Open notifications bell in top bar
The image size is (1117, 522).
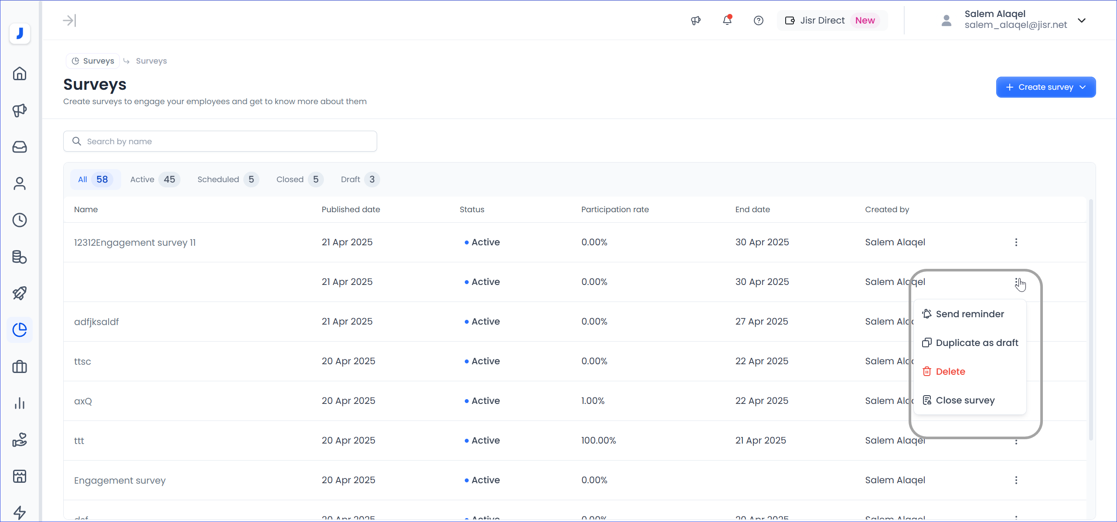point(727,20)
